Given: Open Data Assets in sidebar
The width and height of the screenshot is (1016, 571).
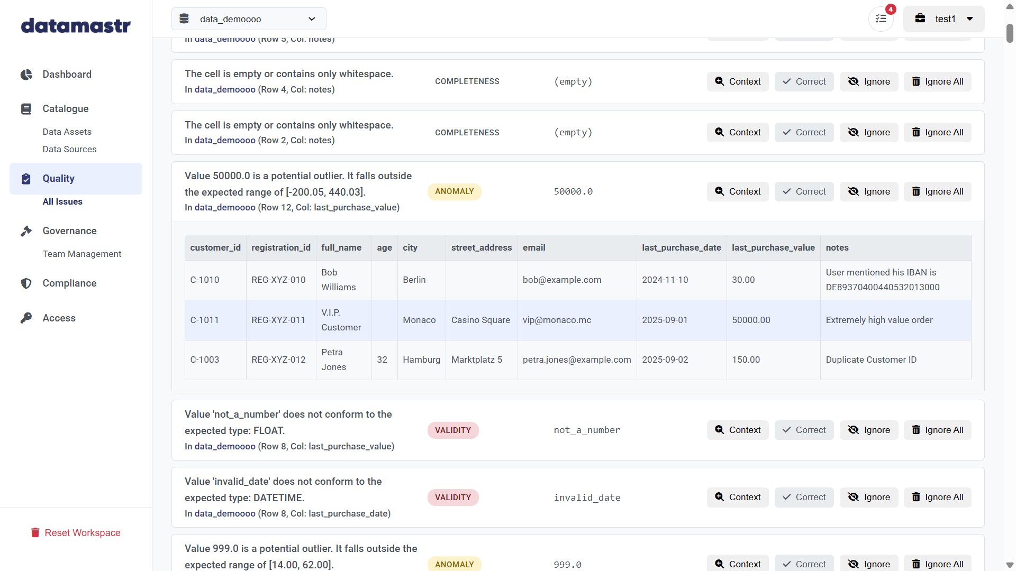Looking at the screenshot, I should pos(67,132).
